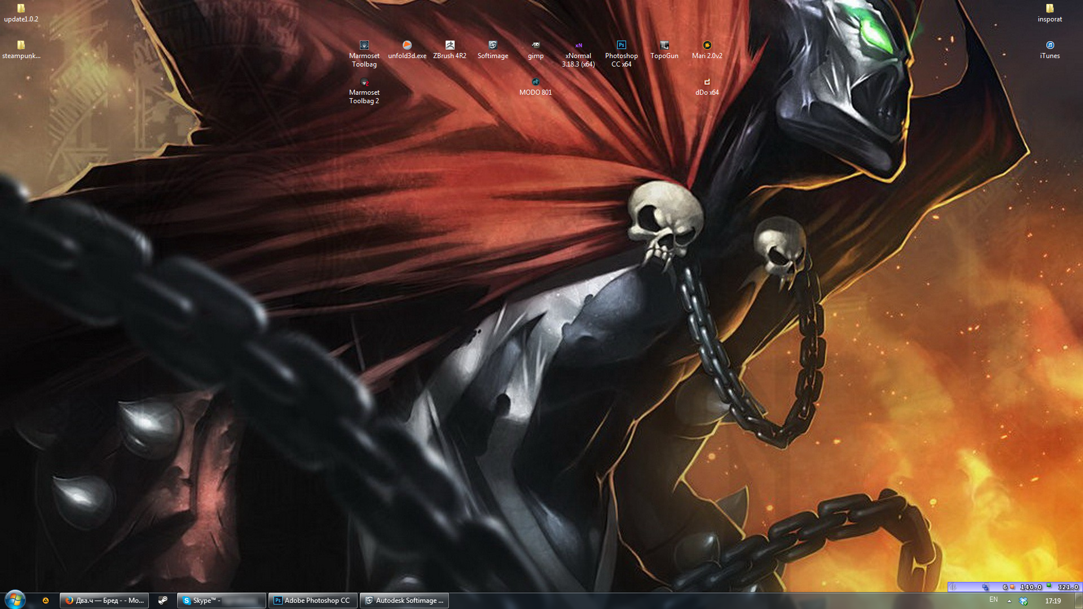Viewport: 1083px width, 609px height.
Task: Open the Marmoset Toolbag desktop shortcut
Action: (x=364, y=46)
